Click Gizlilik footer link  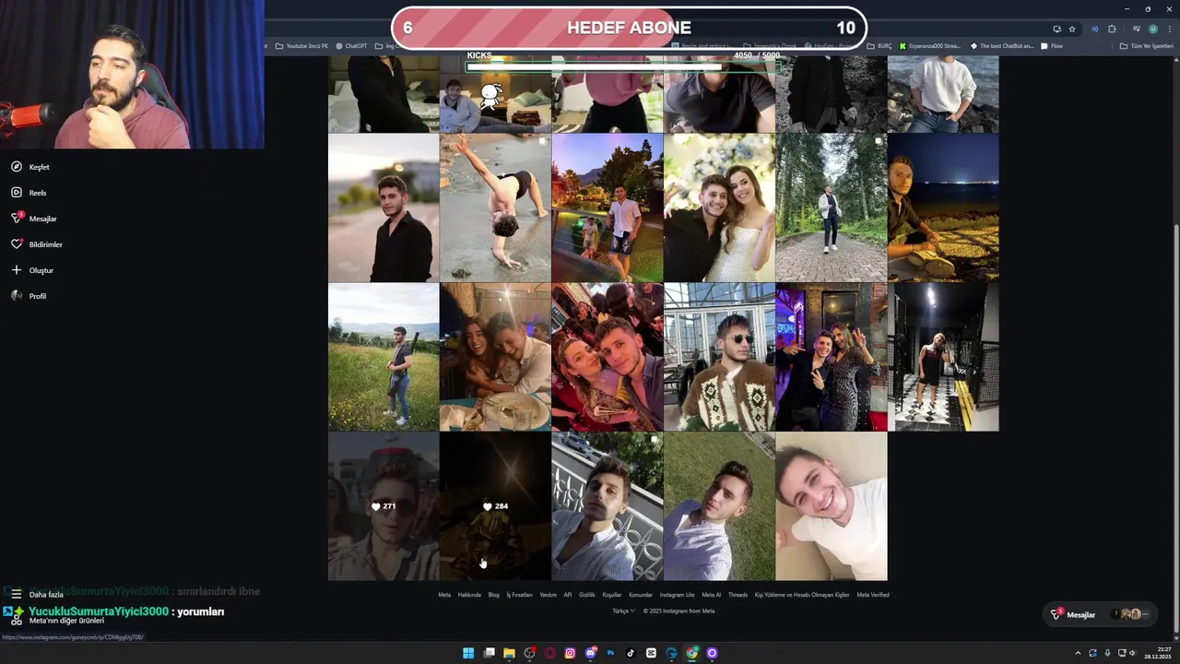pos(587,595)
